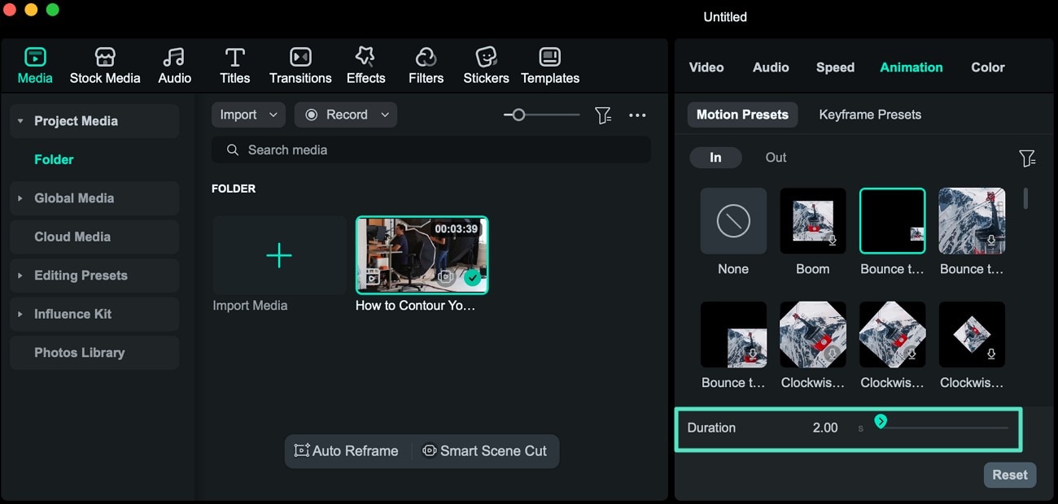Open the media filter options
This screenshot has width=1058, height=504.
click(603, 115)
